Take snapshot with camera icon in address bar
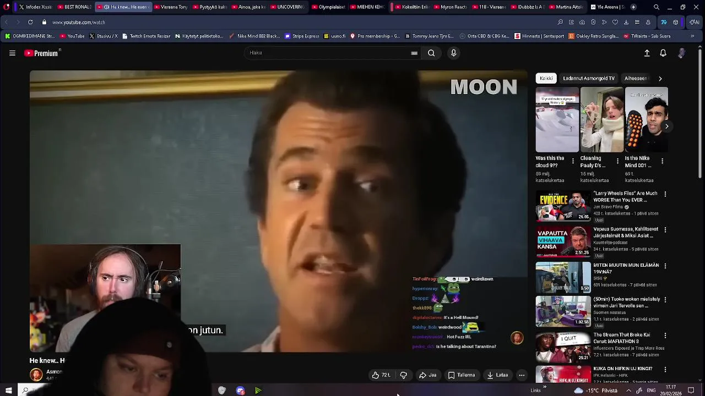Screen dimensions: 705x396 coord(582,22)
